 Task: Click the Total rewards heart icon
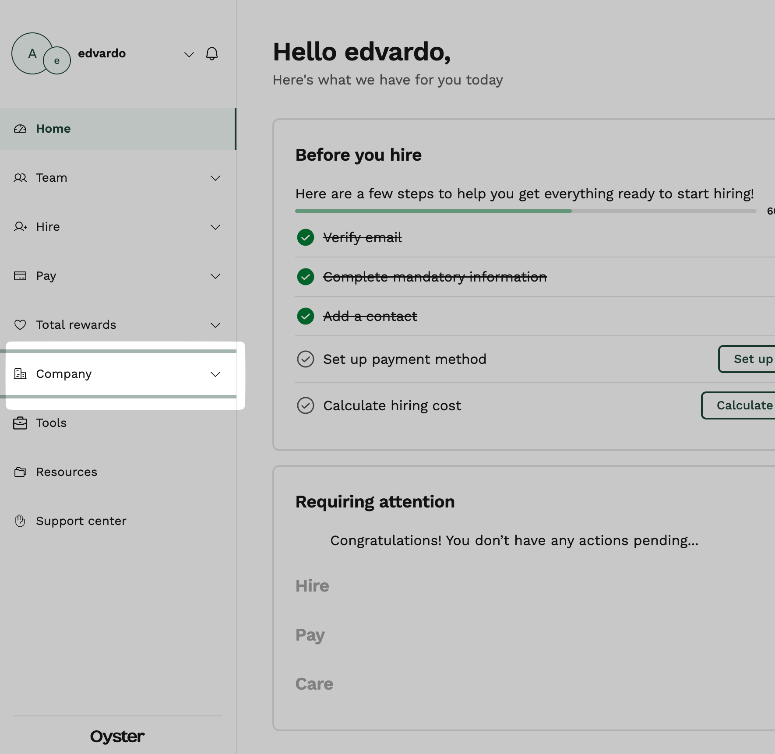(20, 325)
